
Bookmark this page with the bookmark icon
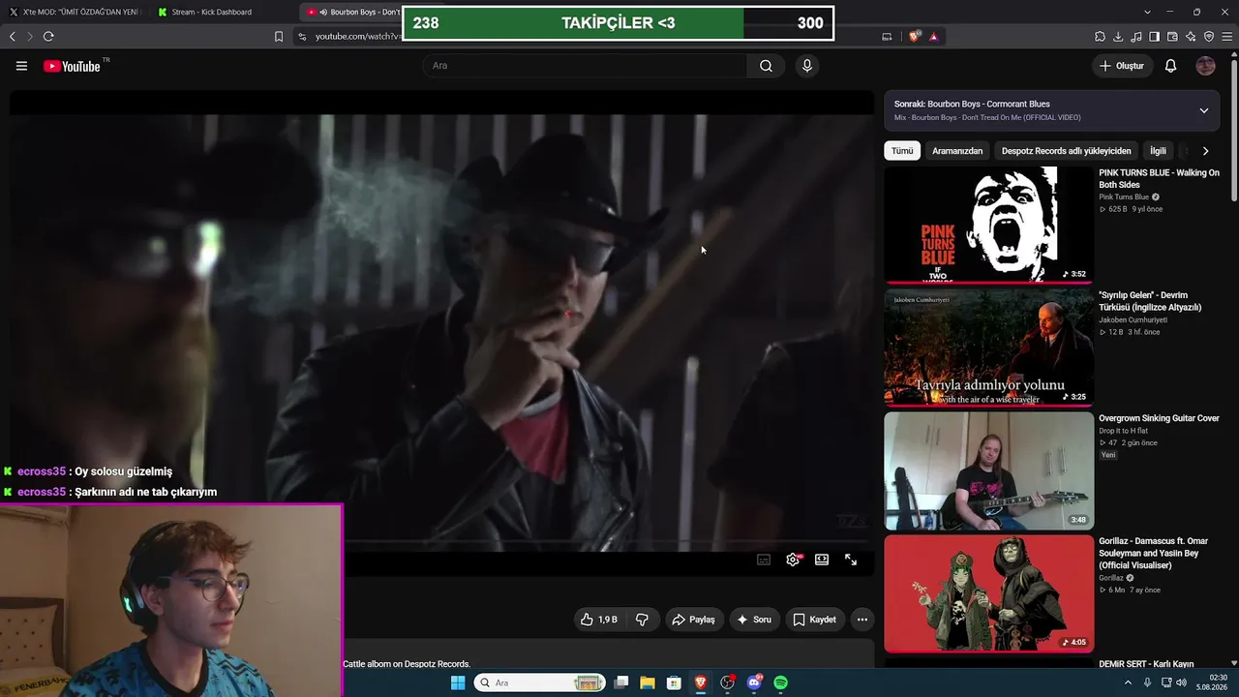click(279, 37)
